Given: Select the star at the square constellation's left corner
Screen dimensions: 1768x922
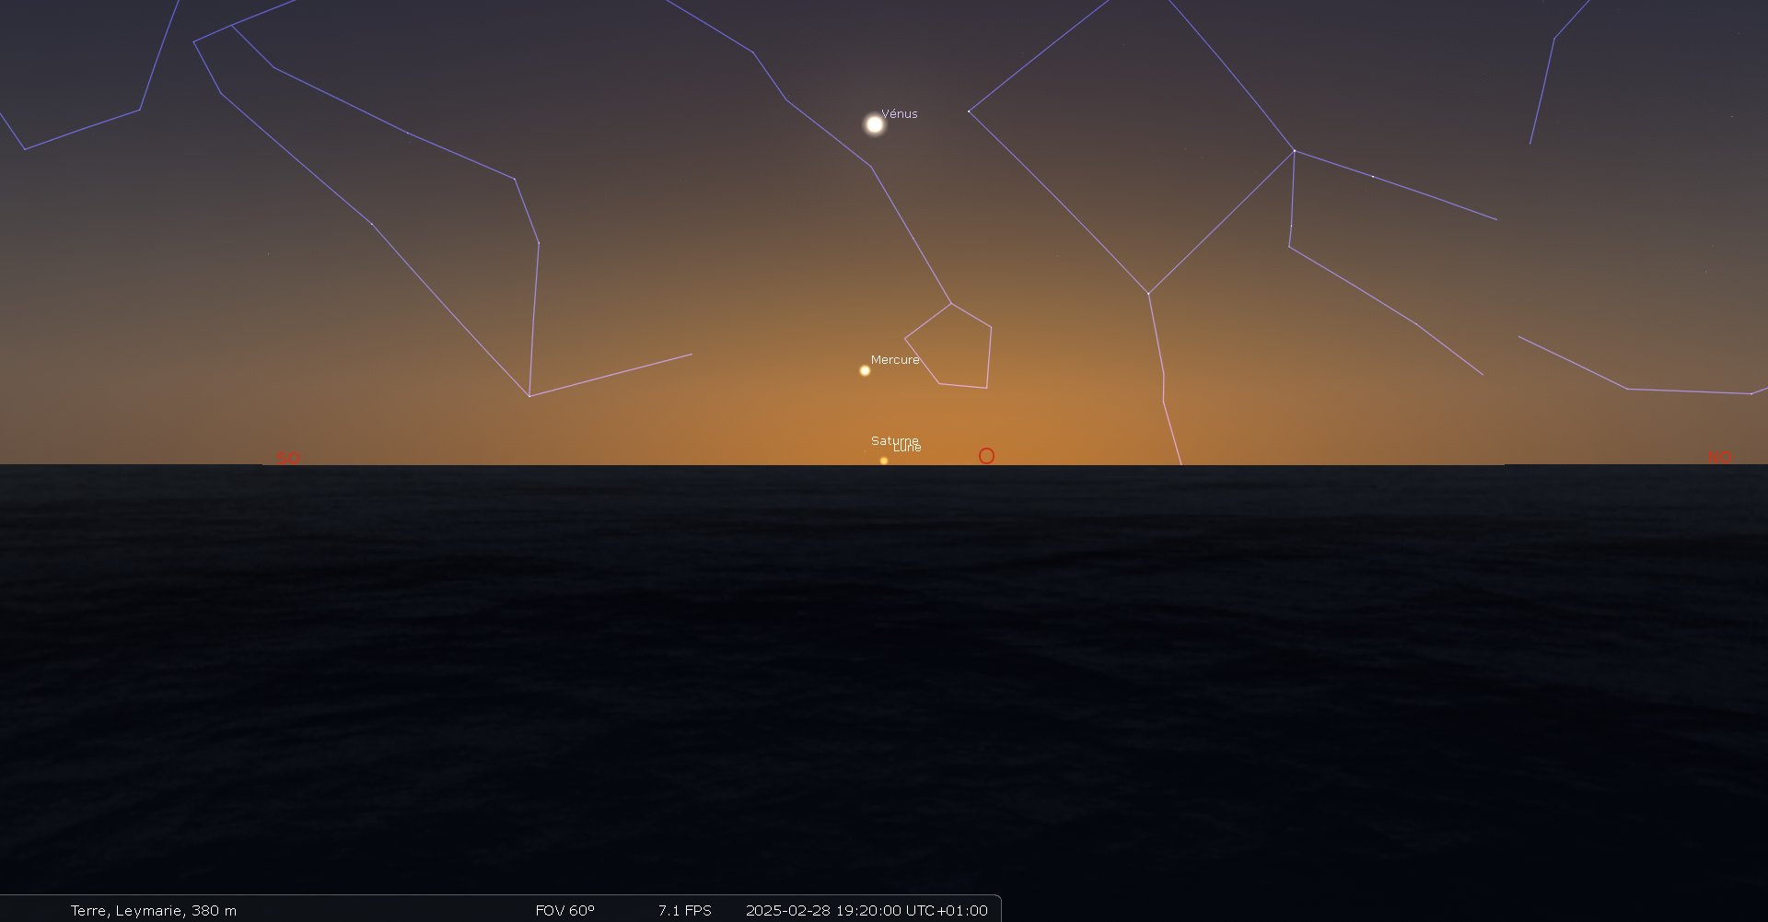Looking at the screenshot, I should pyautogui.click(x=969, y=111).
